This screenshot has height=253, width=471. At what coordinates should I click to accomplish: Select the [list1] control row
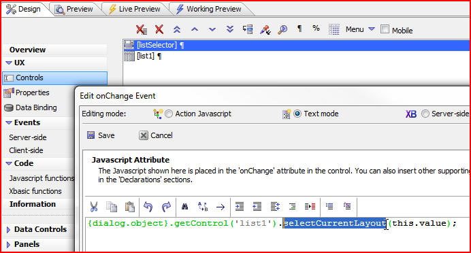point(297,56)
